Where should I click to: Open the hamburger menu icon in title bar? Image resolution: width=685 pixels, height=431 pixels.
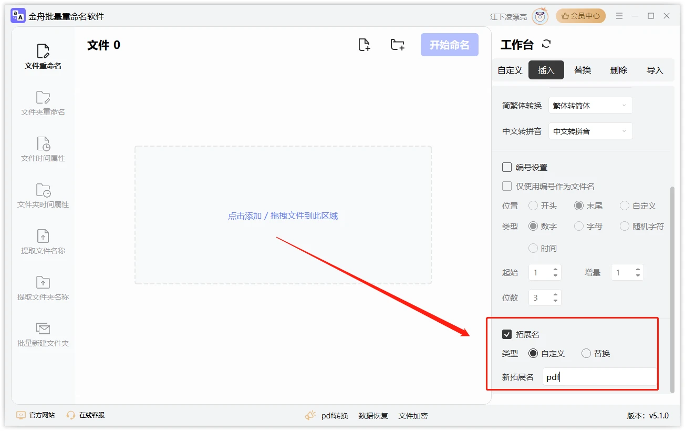point(619,16)
